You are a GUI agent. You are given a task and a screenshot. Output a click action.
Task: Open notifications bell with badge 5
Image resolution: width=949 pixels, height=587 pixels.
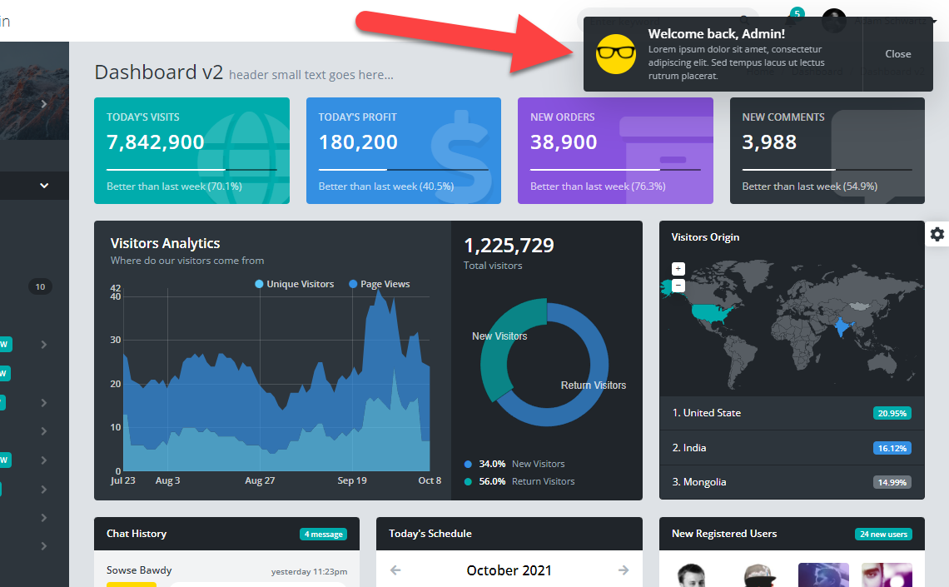coord(792,17)
